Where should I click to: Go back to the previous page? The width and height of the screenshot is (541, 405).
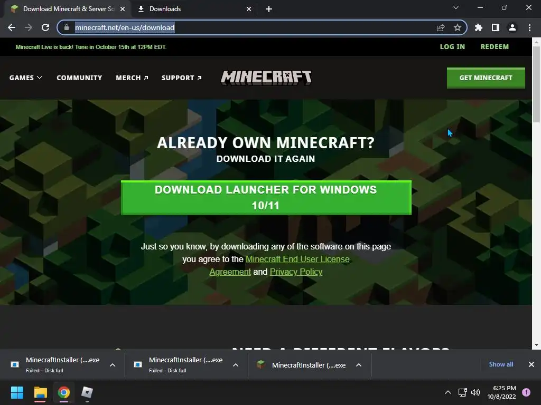[12, 27]
